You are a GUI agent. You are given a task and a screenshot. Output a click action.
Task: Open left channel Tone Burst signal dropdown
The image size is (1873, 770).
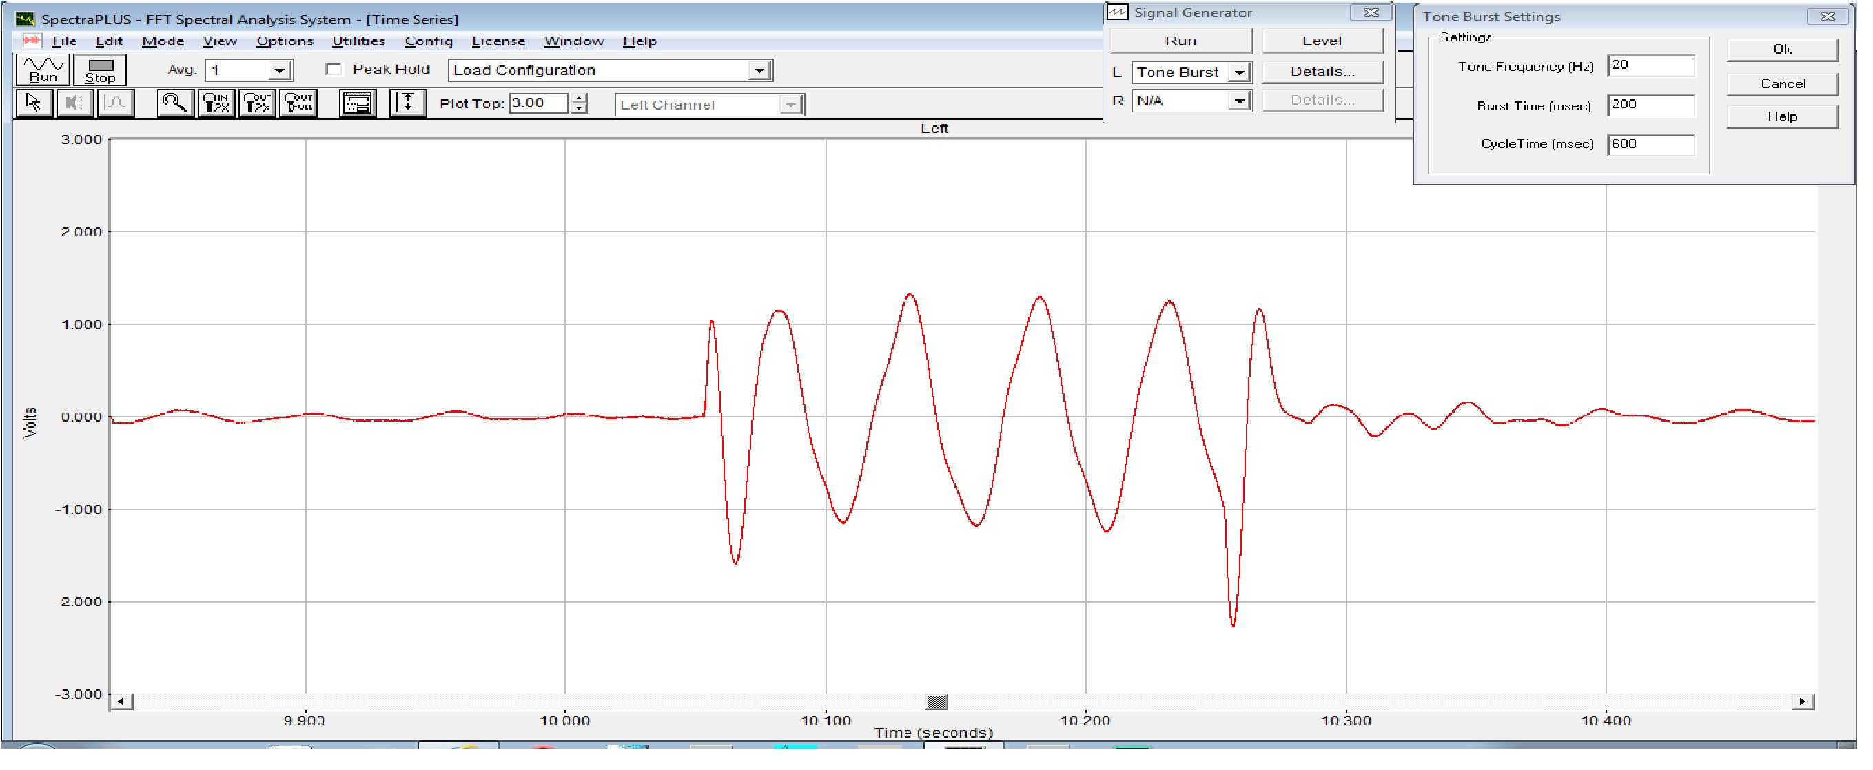(1239, 72)
